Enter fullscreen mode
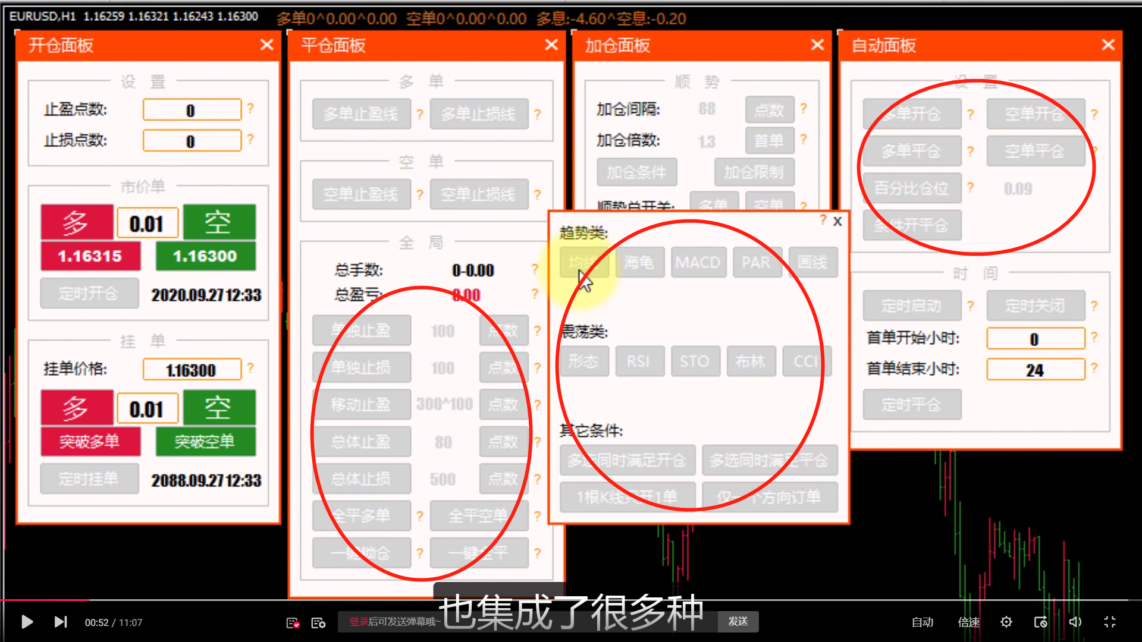 point(1109,622)
